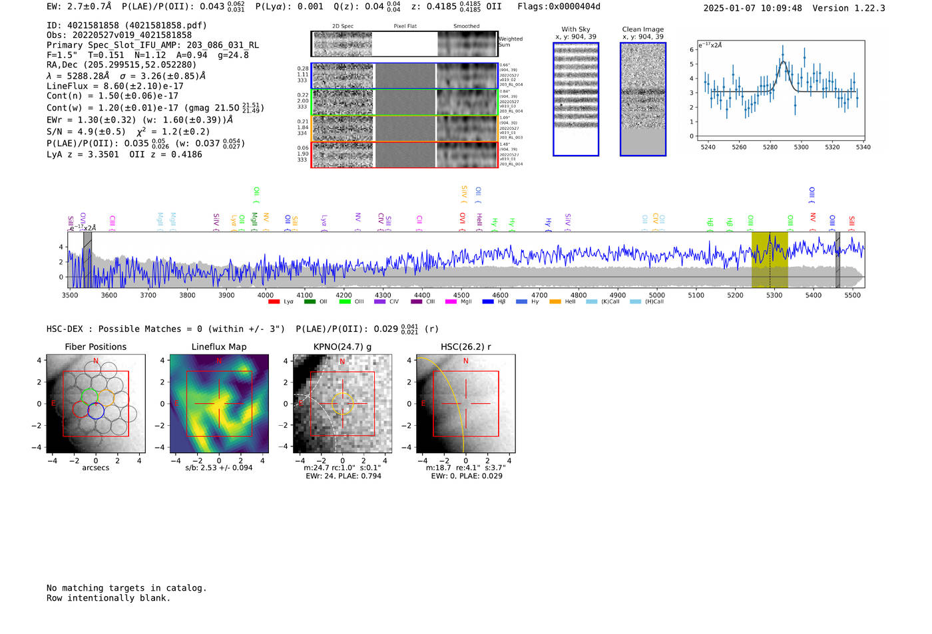Click the orange circle in KPNO image
932x634 pixels.
(x=342, y=404)
